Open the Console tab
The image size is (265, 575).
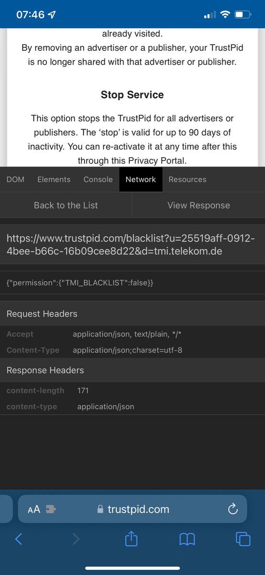click(98, 179)
